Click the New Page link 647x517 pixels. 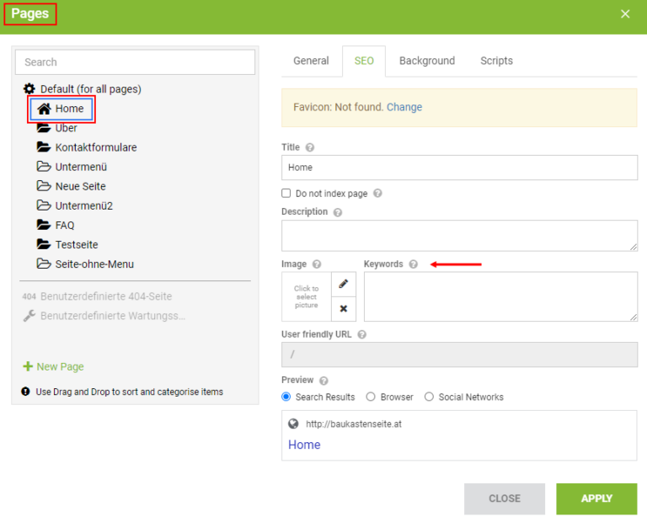pyautogui.click(x=61, y=366)
